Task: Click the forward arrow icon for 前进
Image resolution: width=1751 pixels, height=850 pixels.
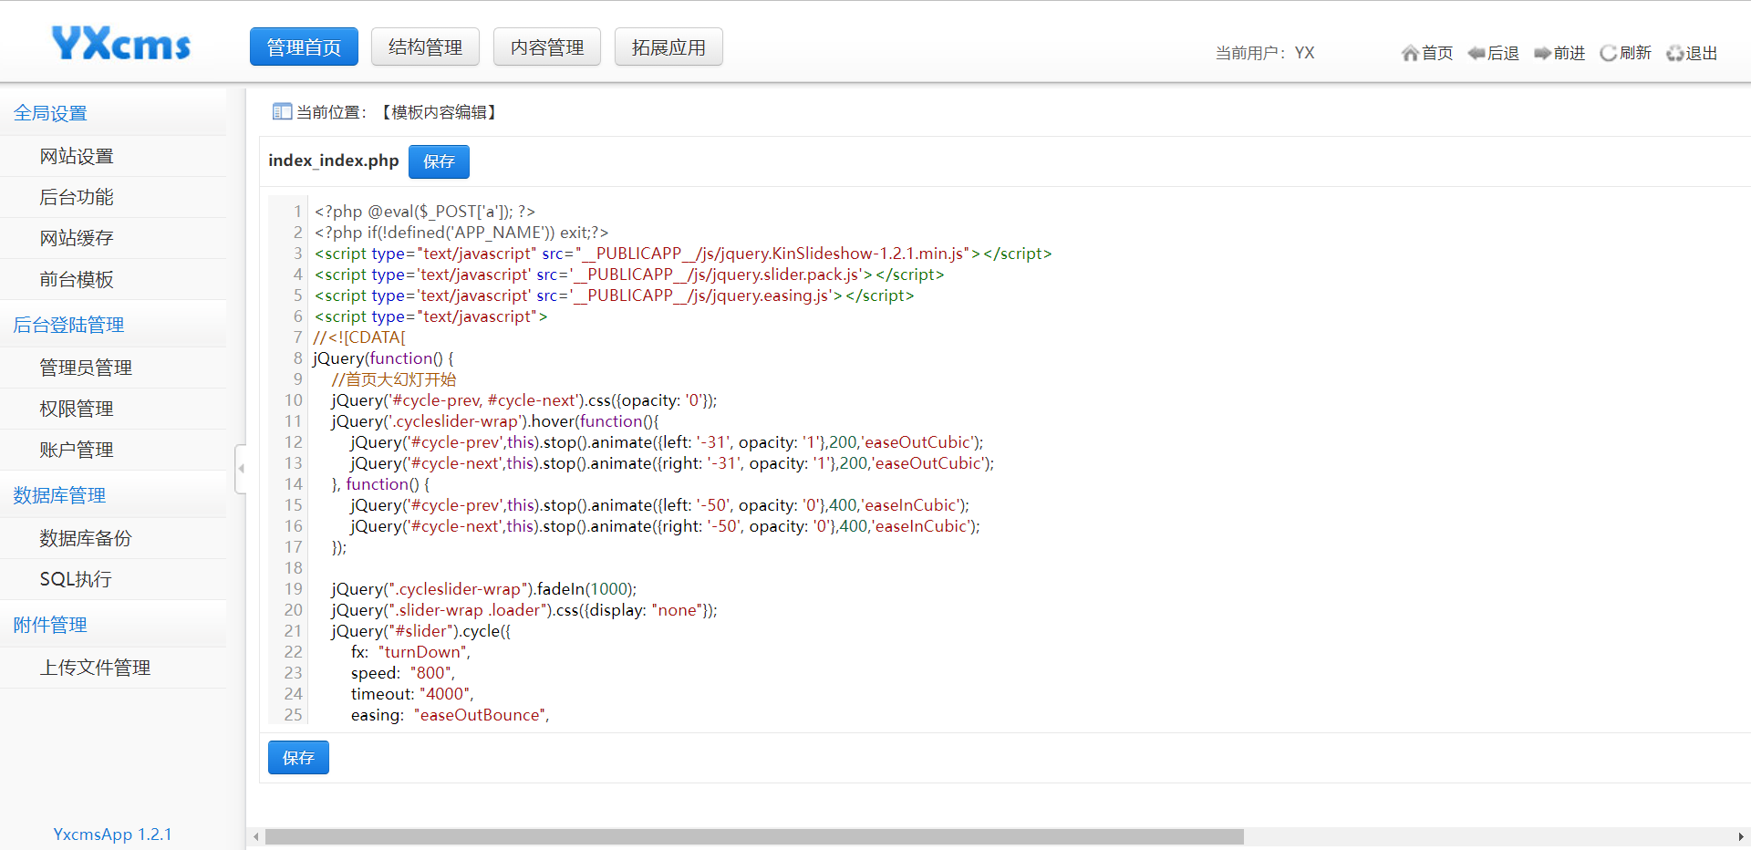Action: (1542, 53)
